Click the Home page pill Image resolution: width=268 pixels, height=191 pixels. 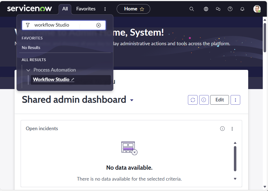133,9
